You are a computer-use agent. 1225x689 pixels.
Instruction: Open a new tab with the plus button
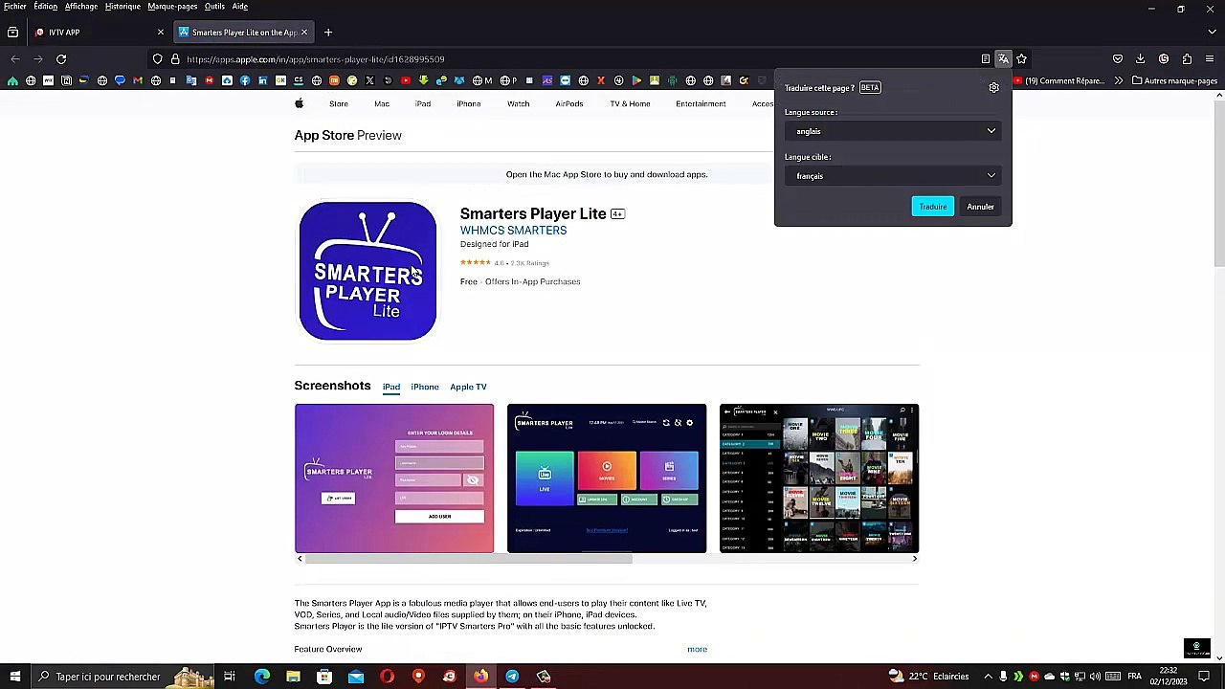click(x=327, y=33)
